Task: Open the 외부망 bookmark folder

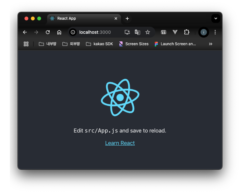Action: tap(71, 44)
